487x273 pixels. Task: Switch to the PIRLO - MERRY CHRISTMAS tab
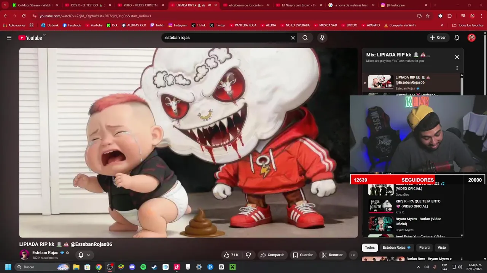pyautogui.click(x=141, y=5)
